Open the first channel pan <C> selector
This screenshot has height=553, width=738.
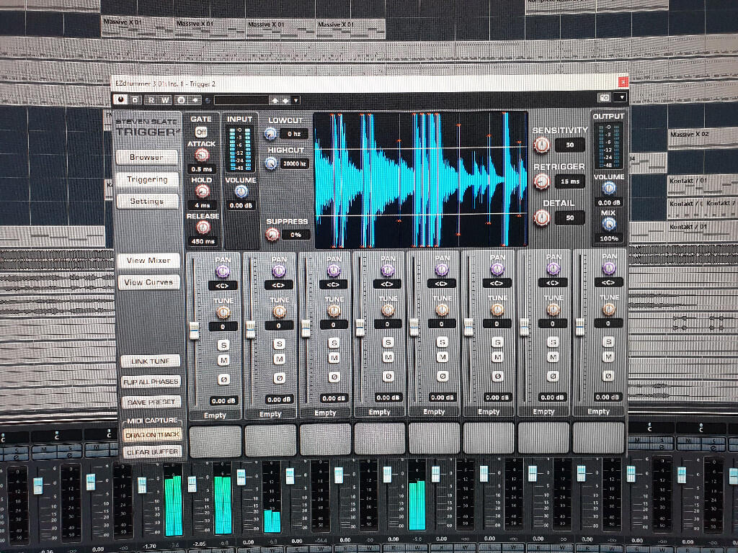pyautogui.click(x=223, y=285)
